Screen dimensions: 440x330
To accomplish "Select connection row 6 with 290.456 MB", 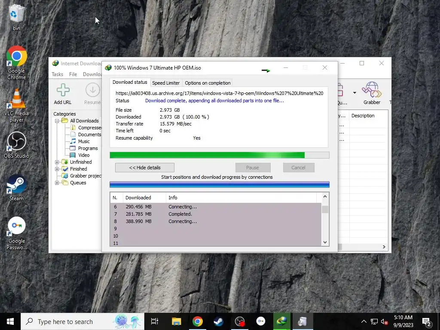I will (216, 207).
